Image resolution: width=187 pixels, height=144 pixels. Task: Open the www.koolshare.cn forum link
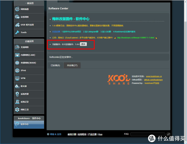click(154, 76)
